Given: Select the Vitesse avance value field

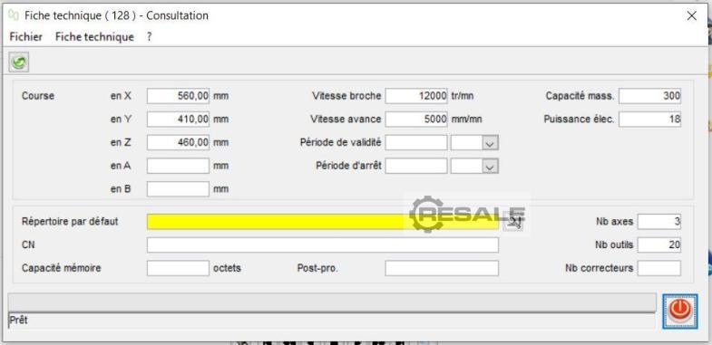Looking at the screenshot, I should click(x=416, y=120).
